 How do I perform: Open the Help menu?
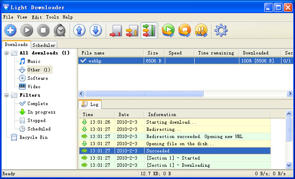(x=67, y=17)
